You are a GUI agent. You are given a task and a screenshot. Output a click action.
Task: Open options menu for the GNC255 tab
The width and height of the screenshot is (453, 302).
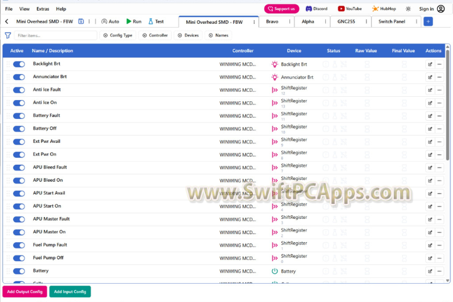pyautogui.click(x=366, y=21)
